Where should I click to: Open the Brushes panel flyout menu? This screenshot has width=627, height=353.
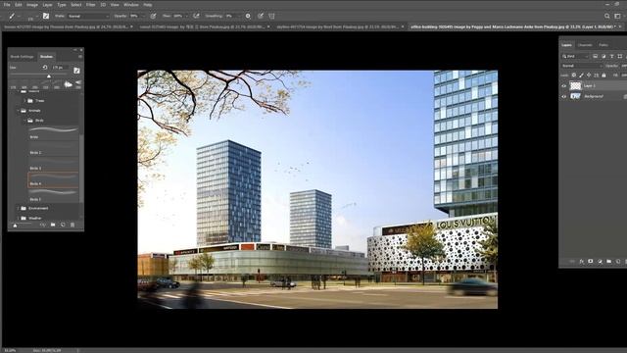click(80, 57)
